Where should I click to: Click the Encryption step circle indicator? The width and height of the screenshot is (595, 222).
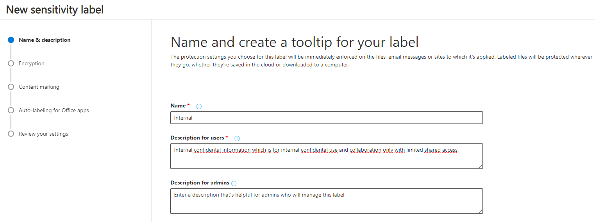(x=11, y=63)
